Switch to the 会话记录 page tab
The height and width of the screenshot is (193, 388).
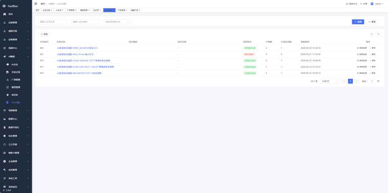point(47,10)
